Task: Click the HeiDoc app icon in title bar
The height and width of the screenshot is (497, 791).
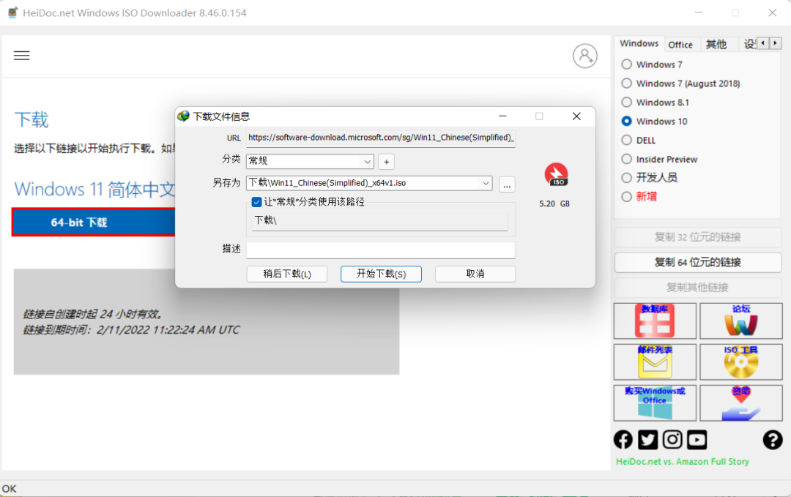Action: (x=12, y=12)
